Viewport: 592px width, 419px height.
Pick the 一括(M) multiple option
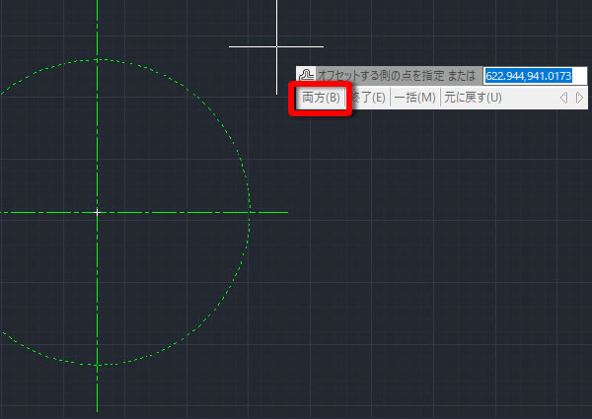point(415,98)
